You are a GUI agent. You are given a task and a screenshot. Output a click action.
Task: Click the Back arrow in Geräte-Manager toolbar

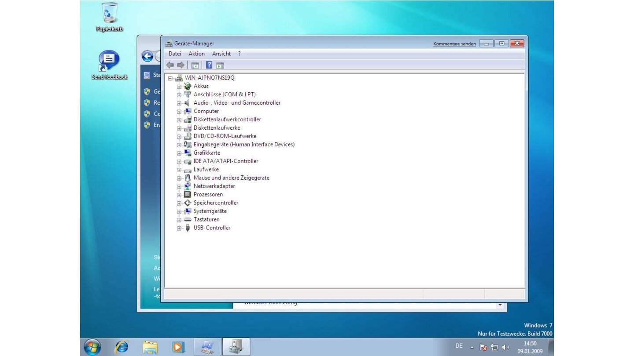click(x=170, y=65)
